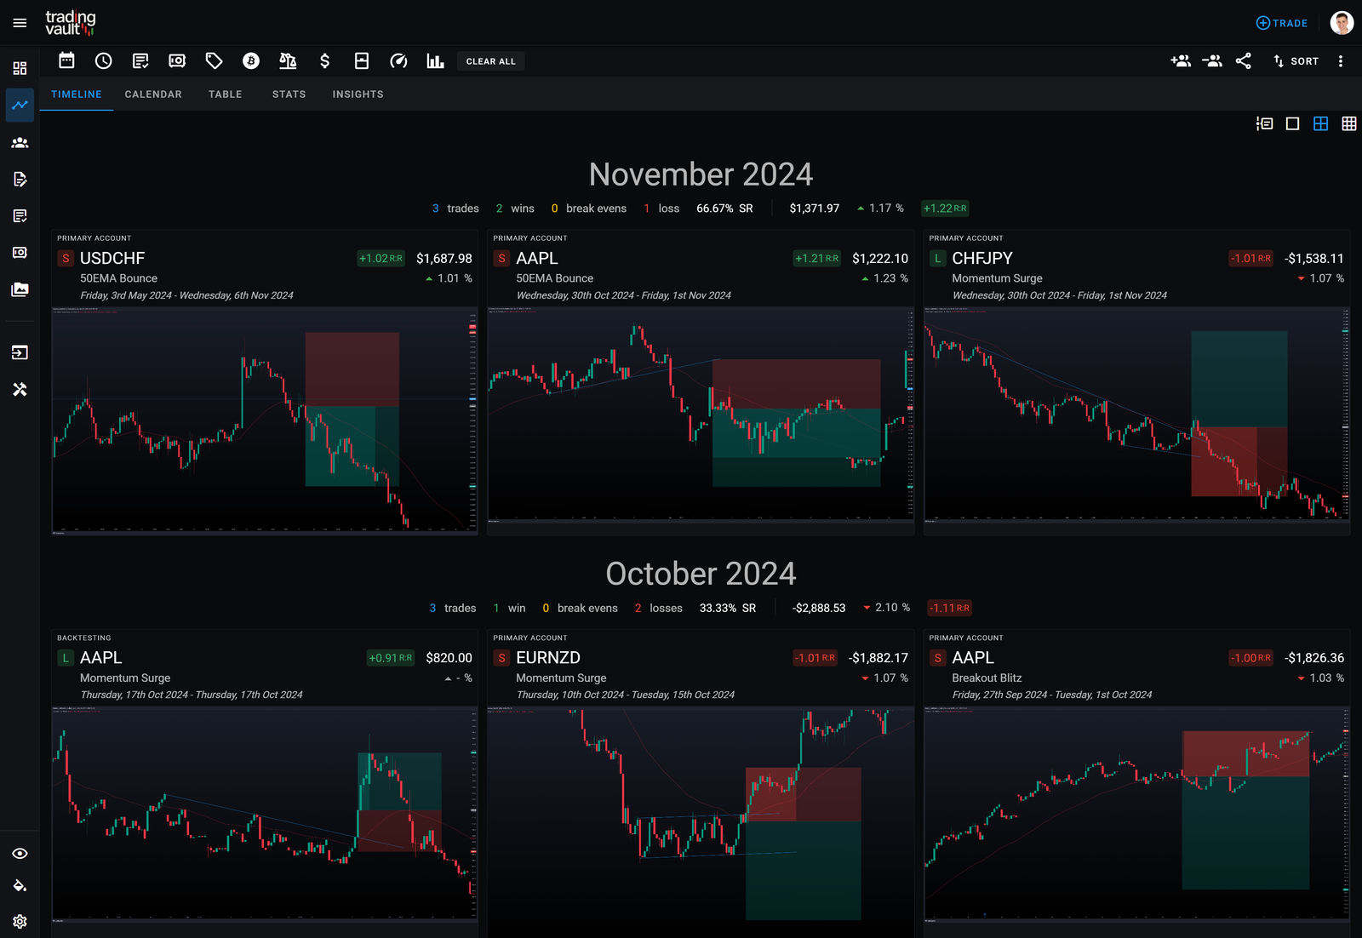Expand the hamburger navigation menu
Image resolution: width=1362 pixels, height=938 pixels.
[20, 21]
